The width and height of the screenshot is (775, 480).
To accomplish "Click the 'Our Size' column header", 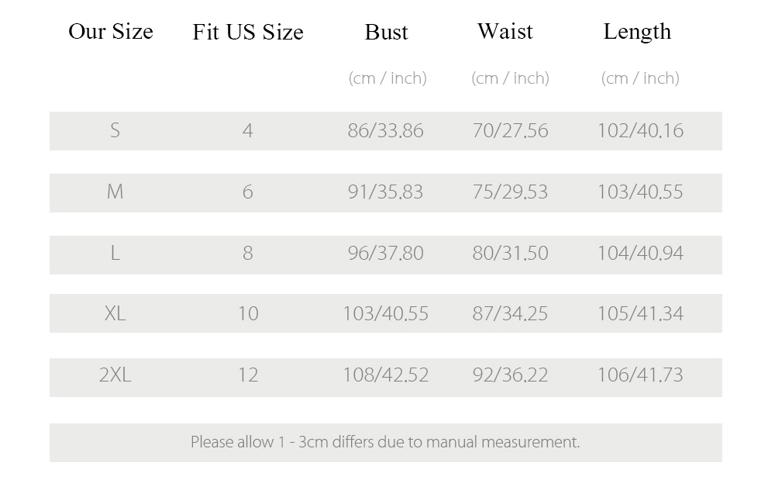I will tap(111, 32).
